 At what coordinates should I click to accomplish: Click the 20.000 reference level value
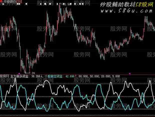coord(106,76)
